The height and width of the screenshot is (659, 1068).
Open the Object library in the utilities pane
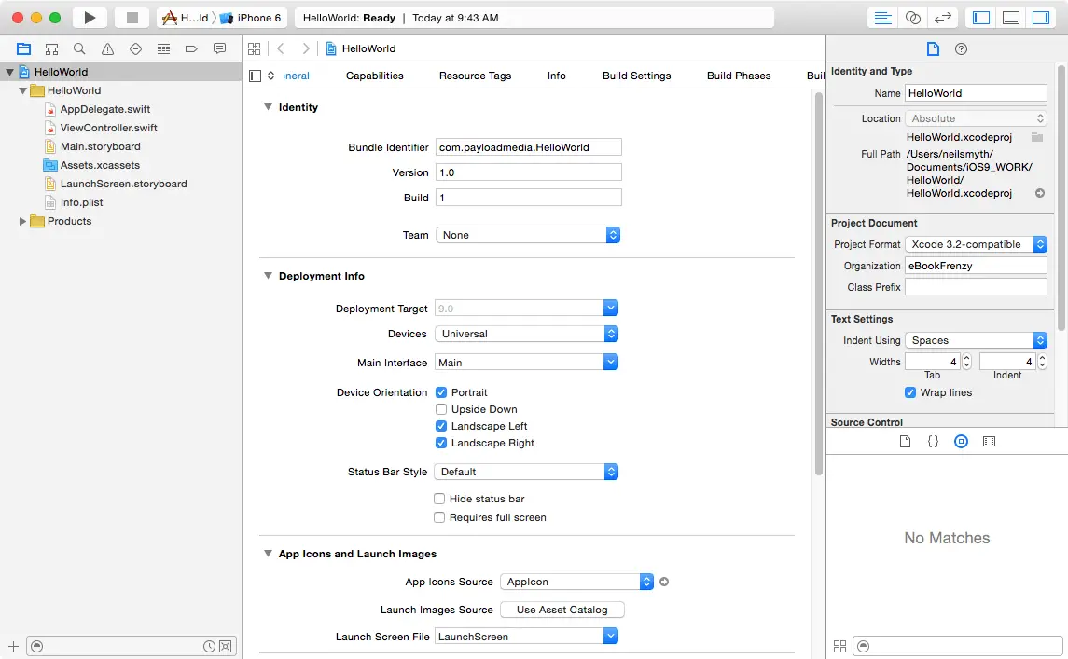961,441
